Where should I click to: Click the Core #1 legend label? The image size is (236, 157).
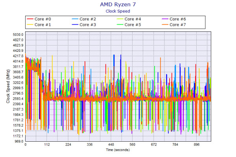click(43, 25)
